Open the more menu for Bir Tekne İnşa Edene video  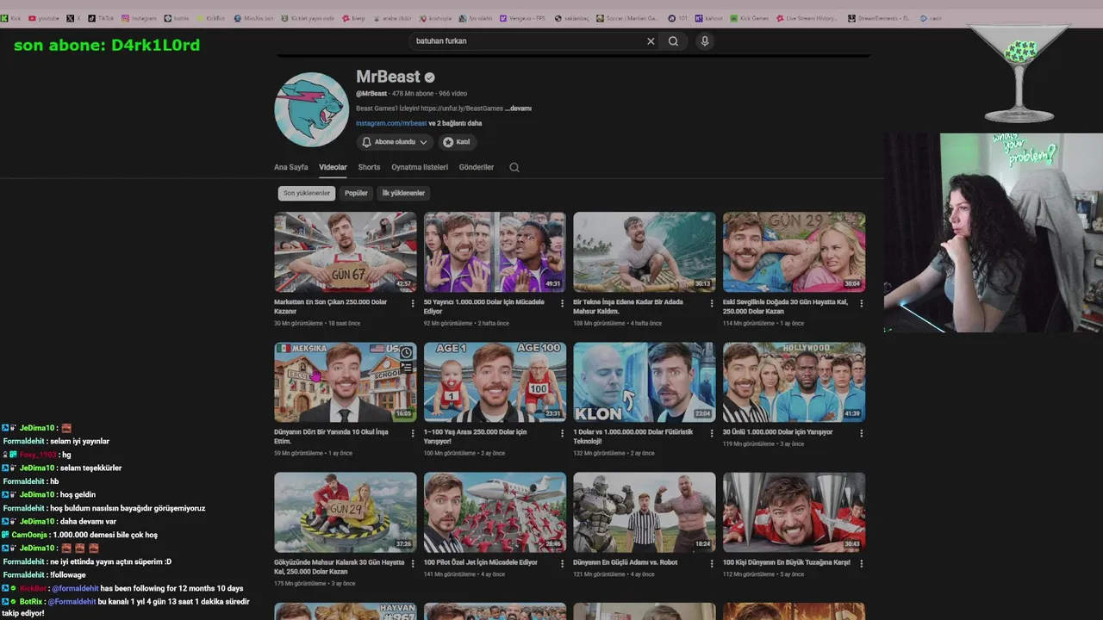pos(712,303)
